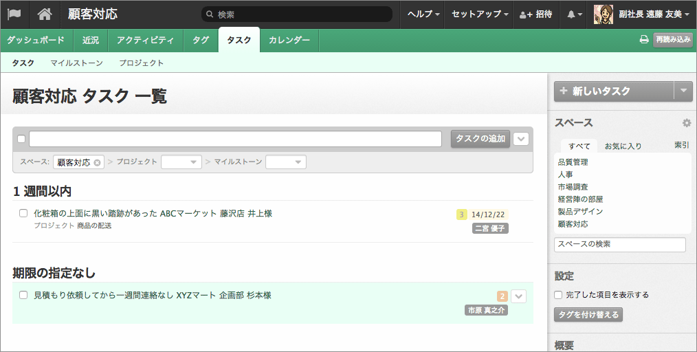Expand options arrow beside タスクの追加
Viewport: 697px width, 352px height.
point(521,139)
